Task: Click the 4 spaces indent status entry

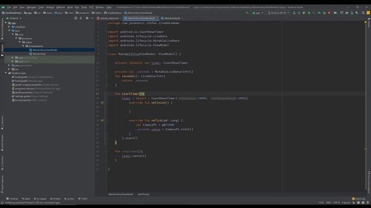Action: click(346, 202)
